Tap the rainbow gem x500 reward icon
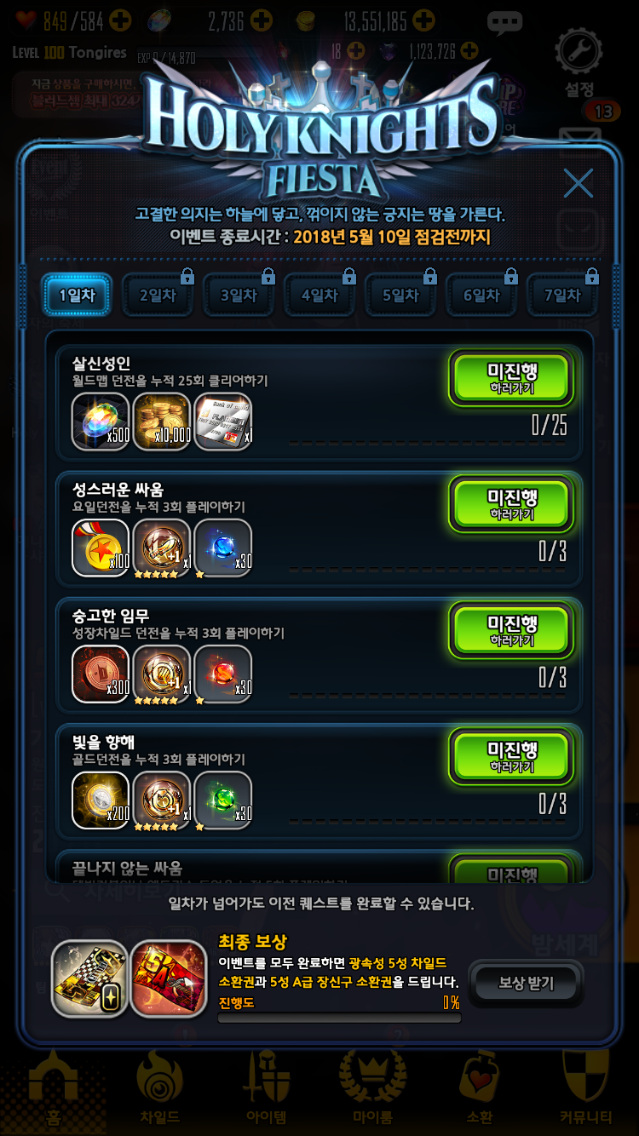 [101, 422]
